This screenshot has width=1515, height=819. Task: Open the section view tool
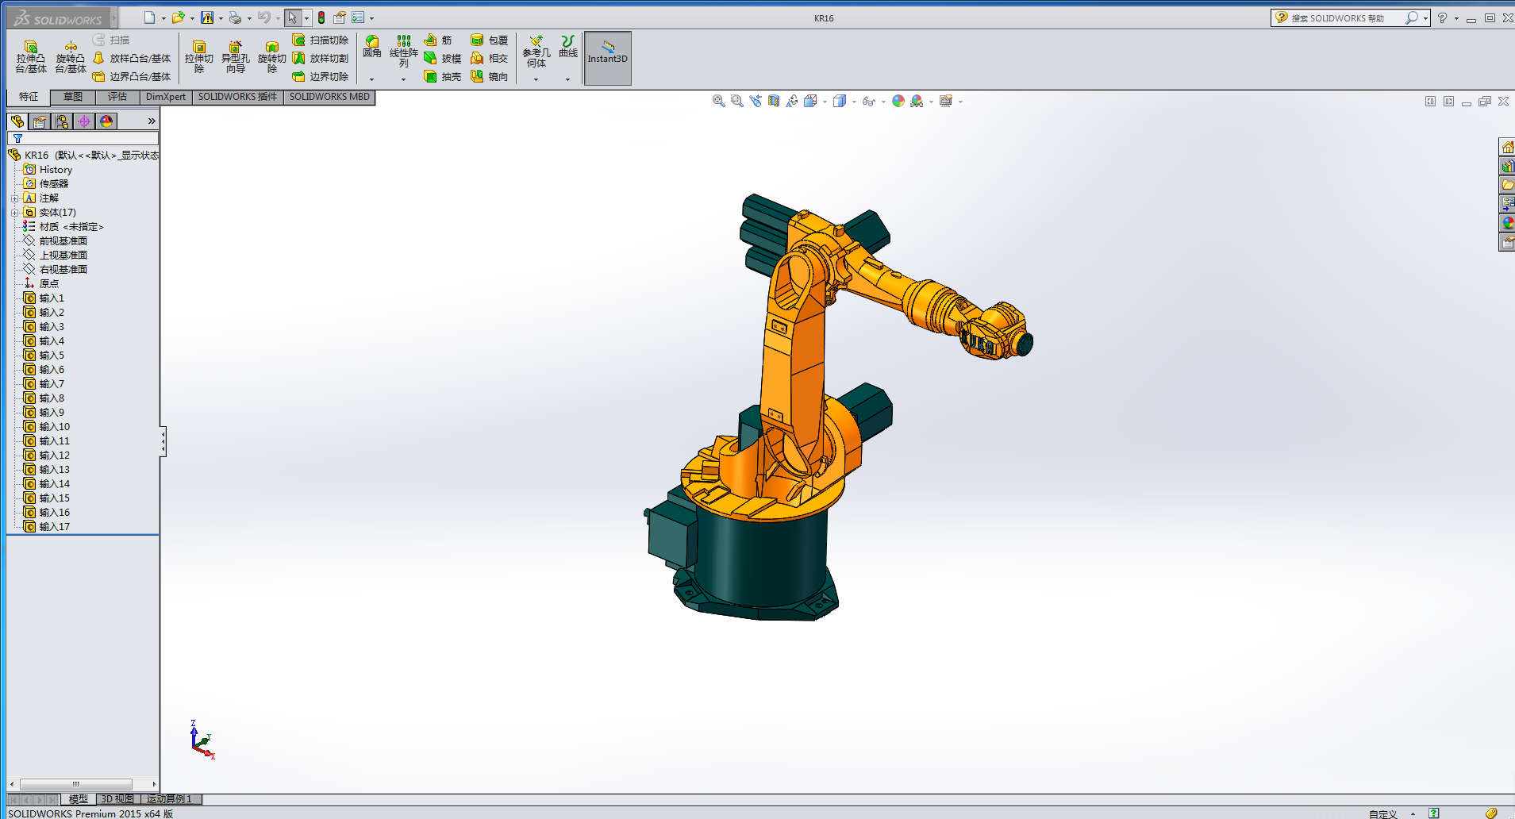coord(774,101)
